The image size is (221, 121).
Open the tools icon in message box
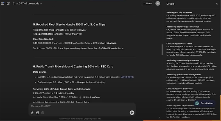[x=37, y=113]
